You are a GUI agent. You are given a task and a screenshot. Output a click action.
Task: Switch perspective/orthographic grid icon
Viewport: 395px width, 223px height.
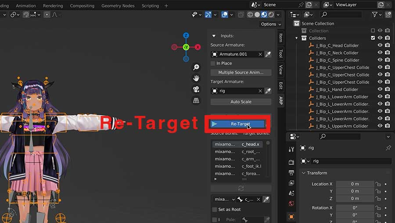[196, 101]
